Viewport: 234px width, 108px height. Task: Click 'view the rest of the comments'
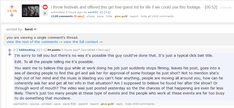pyautogui.click(x=32, y=42)
